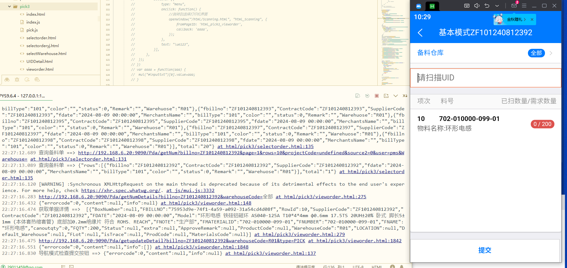This screenshot has height=268, width=567.
Task: Click the red stop-run icon in the console toolbar
Action: coord(376,96)
